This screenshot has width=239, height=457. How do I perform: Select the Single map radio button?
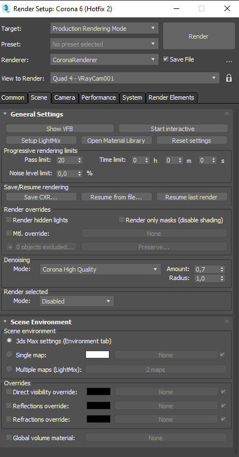(9, 355)
